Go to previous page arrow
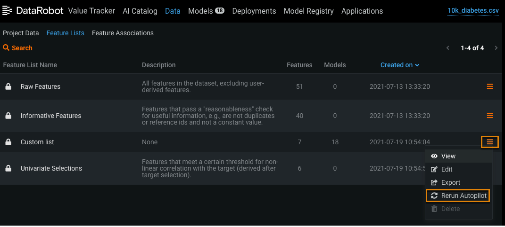505x227 pixels. click(448, 48)
